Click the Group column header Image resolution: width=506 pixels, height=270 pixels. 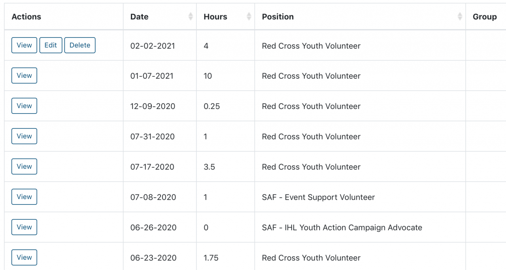click(x=485, y=17)
